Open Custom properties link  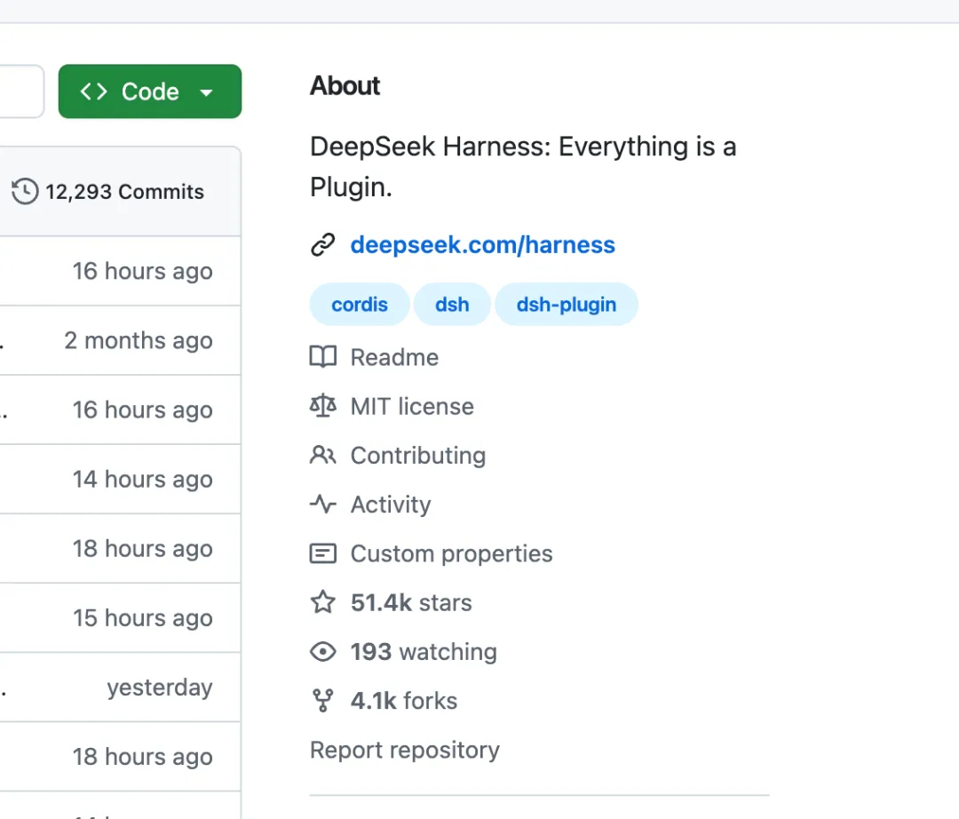point(451,553)
